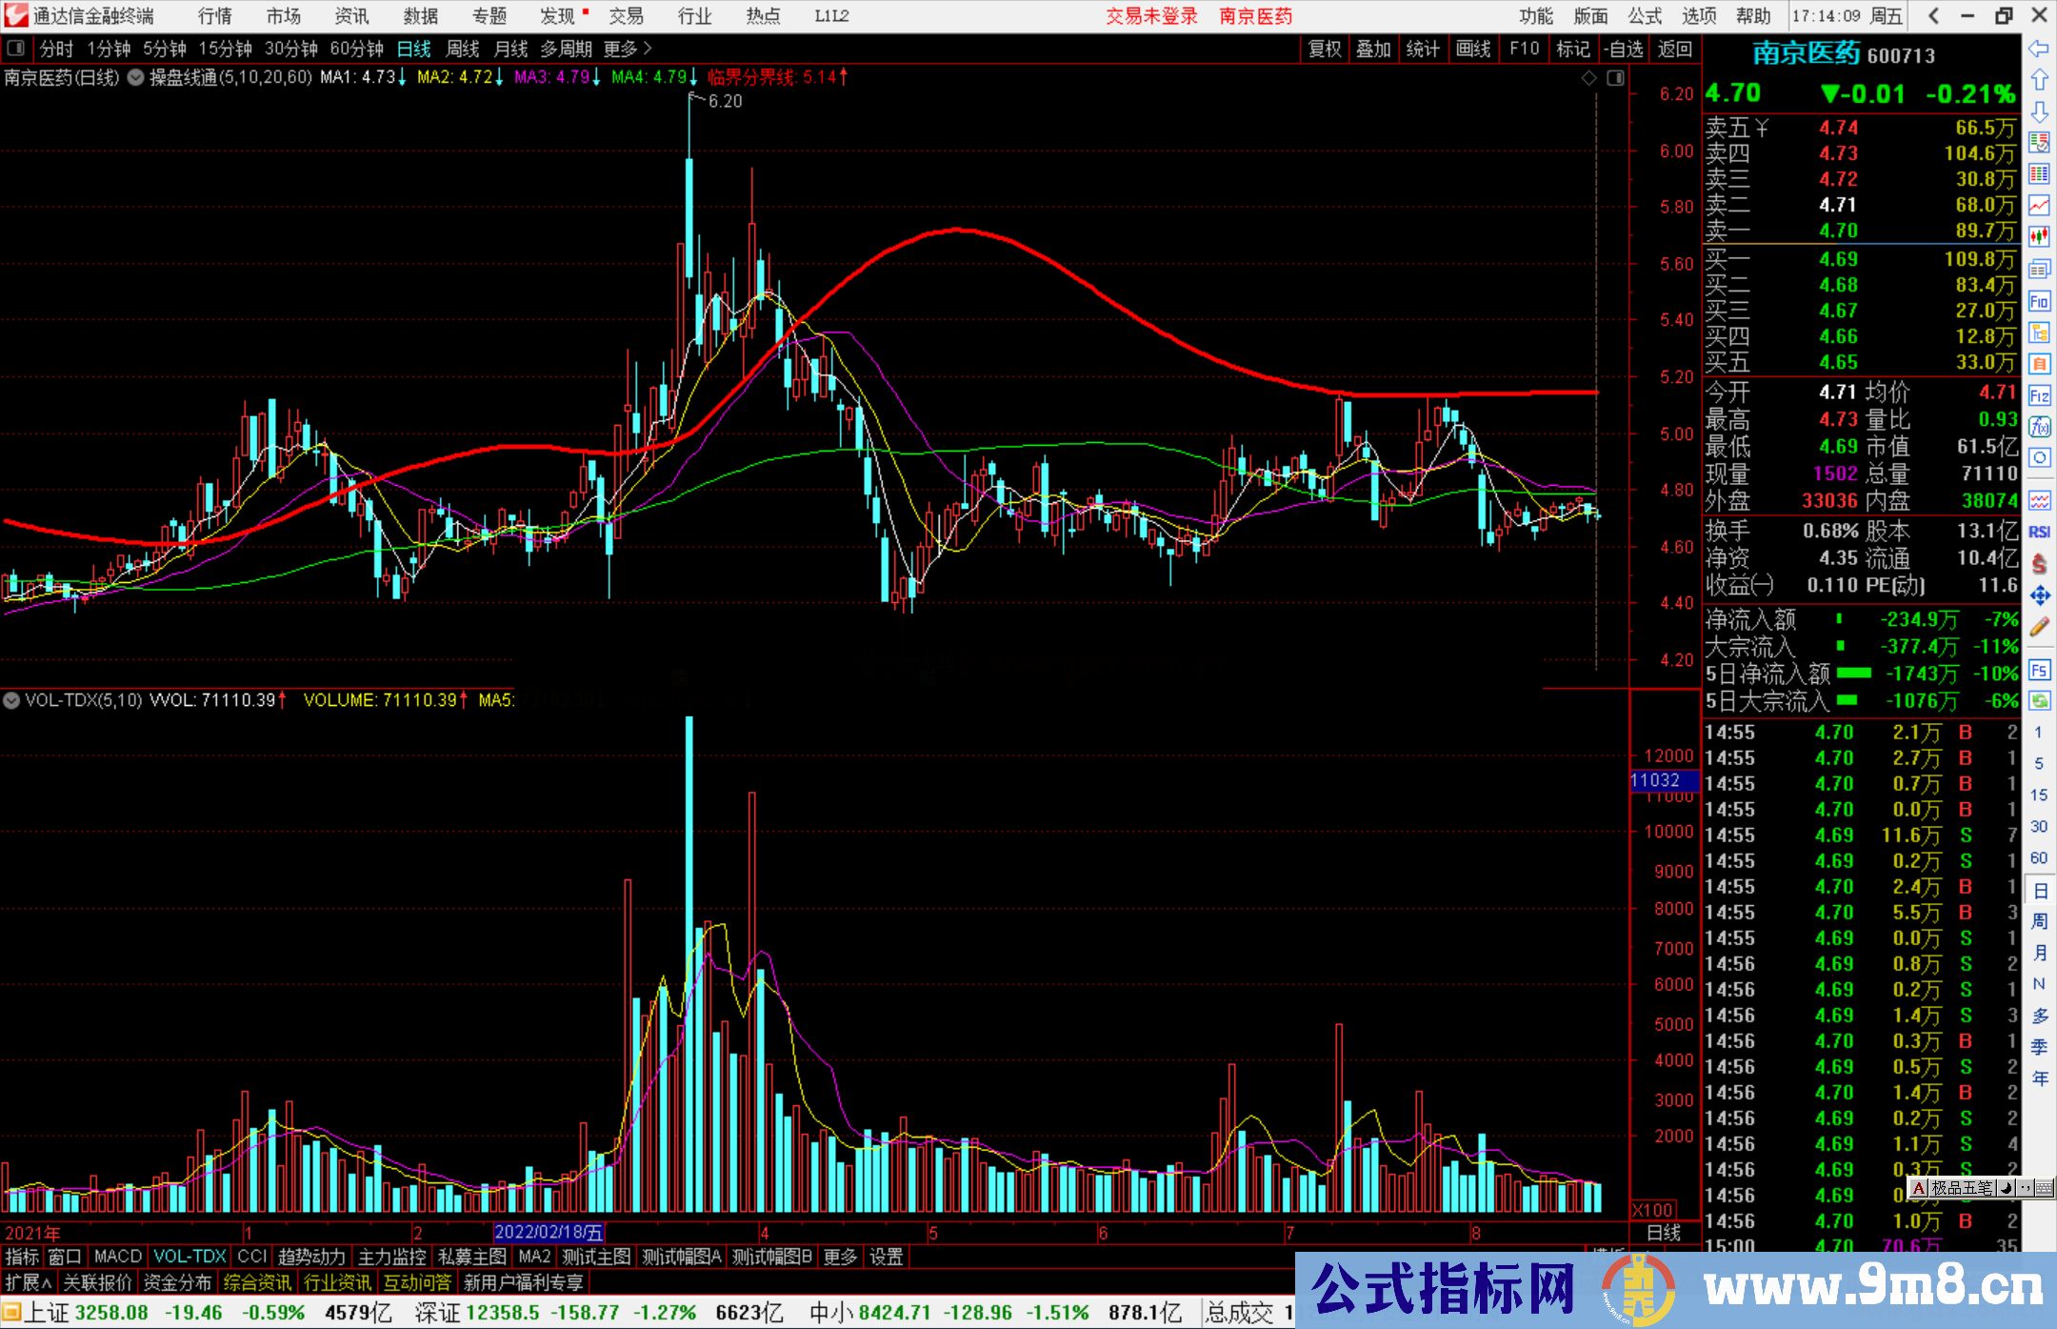Open F10 info sidebar icon
This screenshot has width=2057, height=1329.
click(x=2039, y=302)
